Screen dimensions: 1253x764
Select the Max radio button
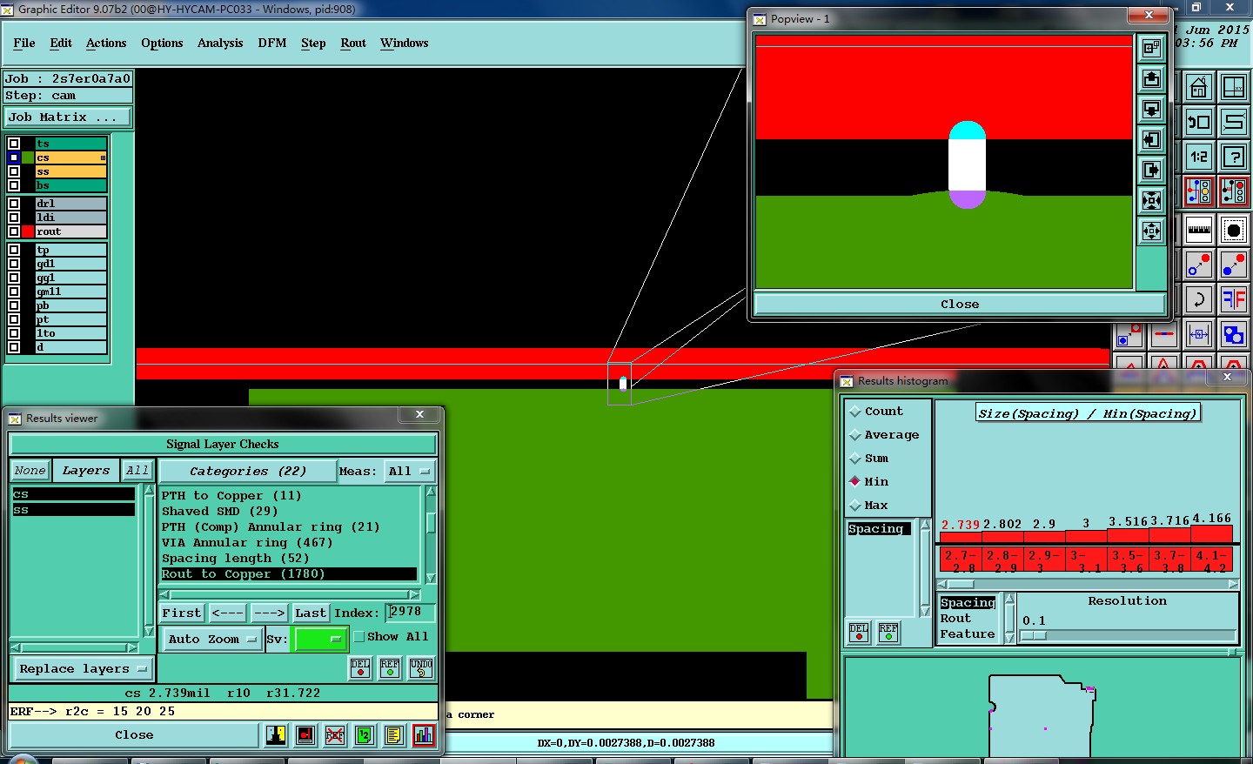pos(855,506)
